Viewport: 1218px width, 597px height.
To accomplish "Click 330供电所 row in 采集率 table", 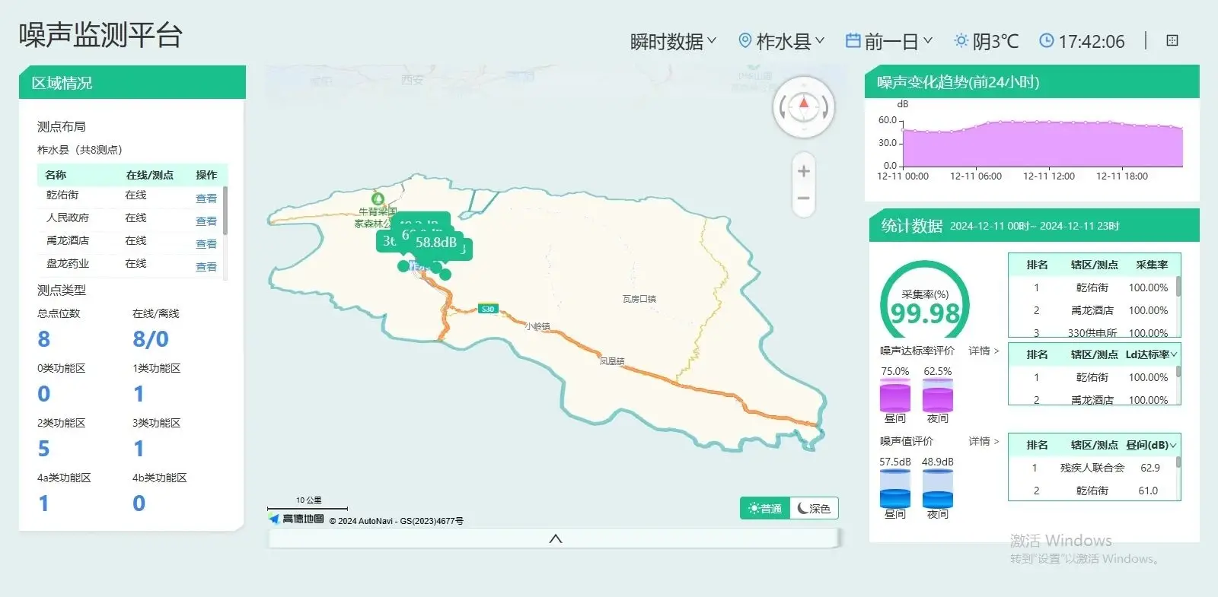I will [1092, 332].
